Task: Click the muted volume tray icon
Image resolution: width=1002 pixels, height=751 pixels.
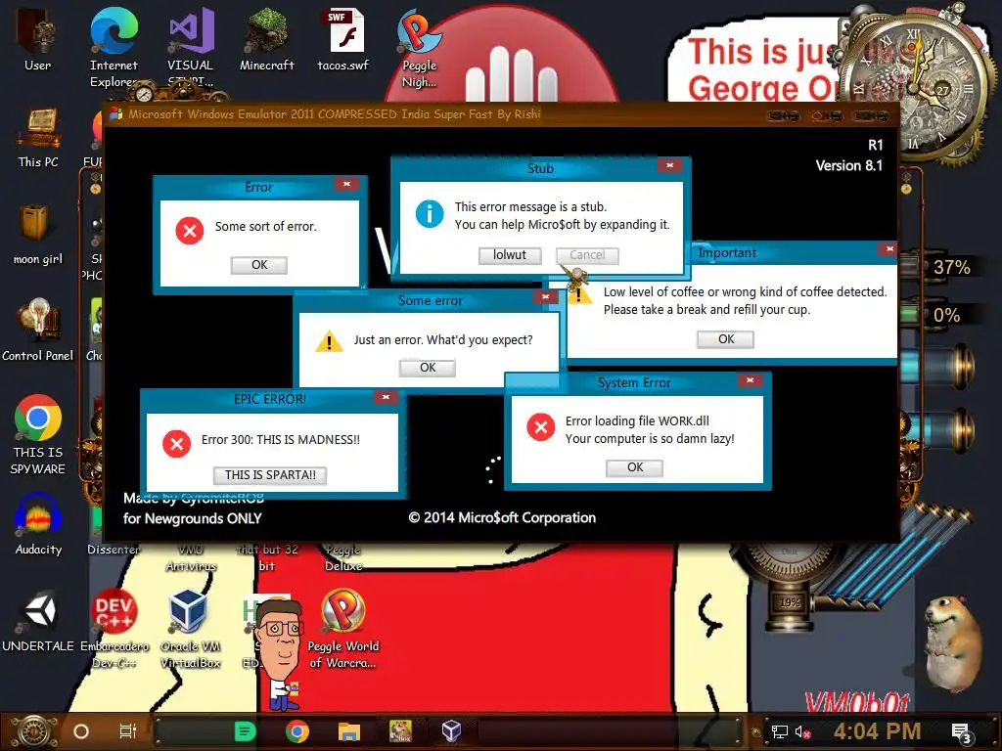Action: coord(803,731)
